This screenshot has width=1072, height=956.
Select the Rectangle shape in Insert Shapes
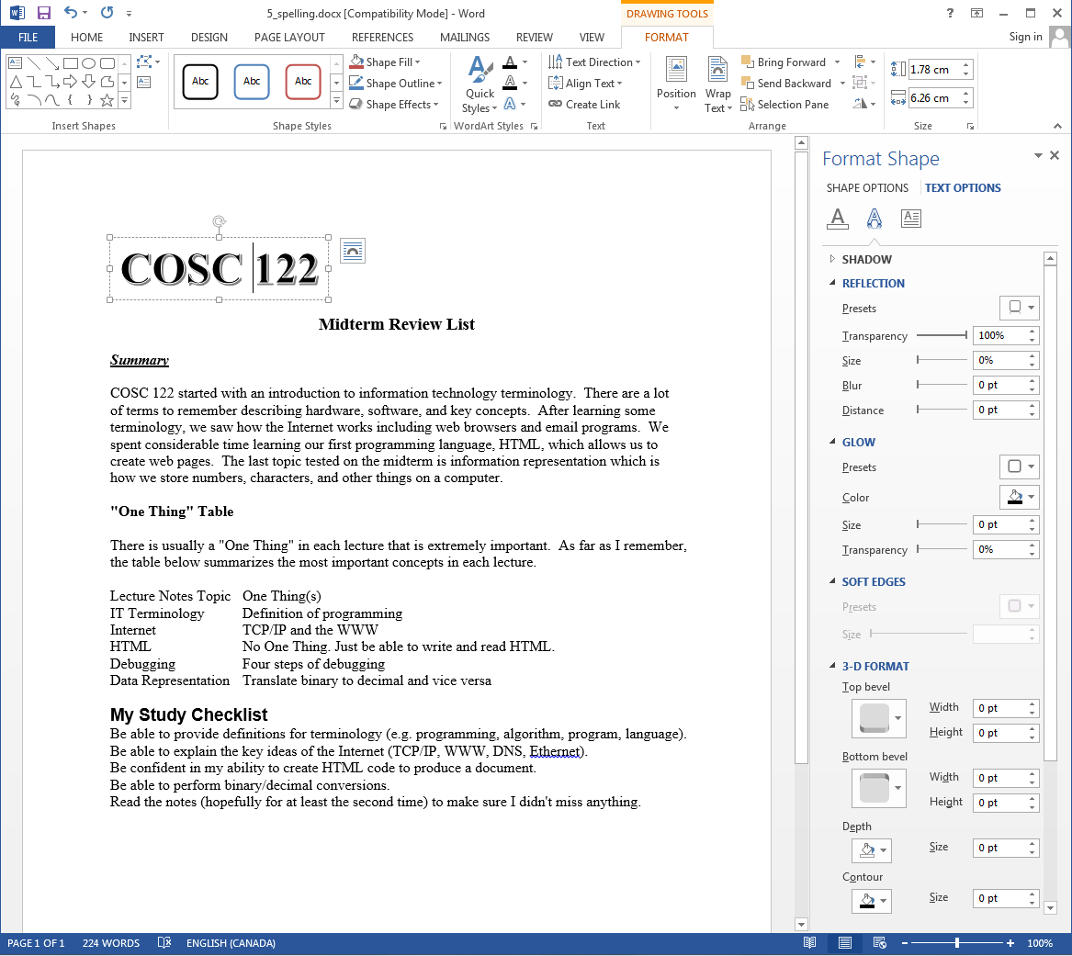click(71, 63)
